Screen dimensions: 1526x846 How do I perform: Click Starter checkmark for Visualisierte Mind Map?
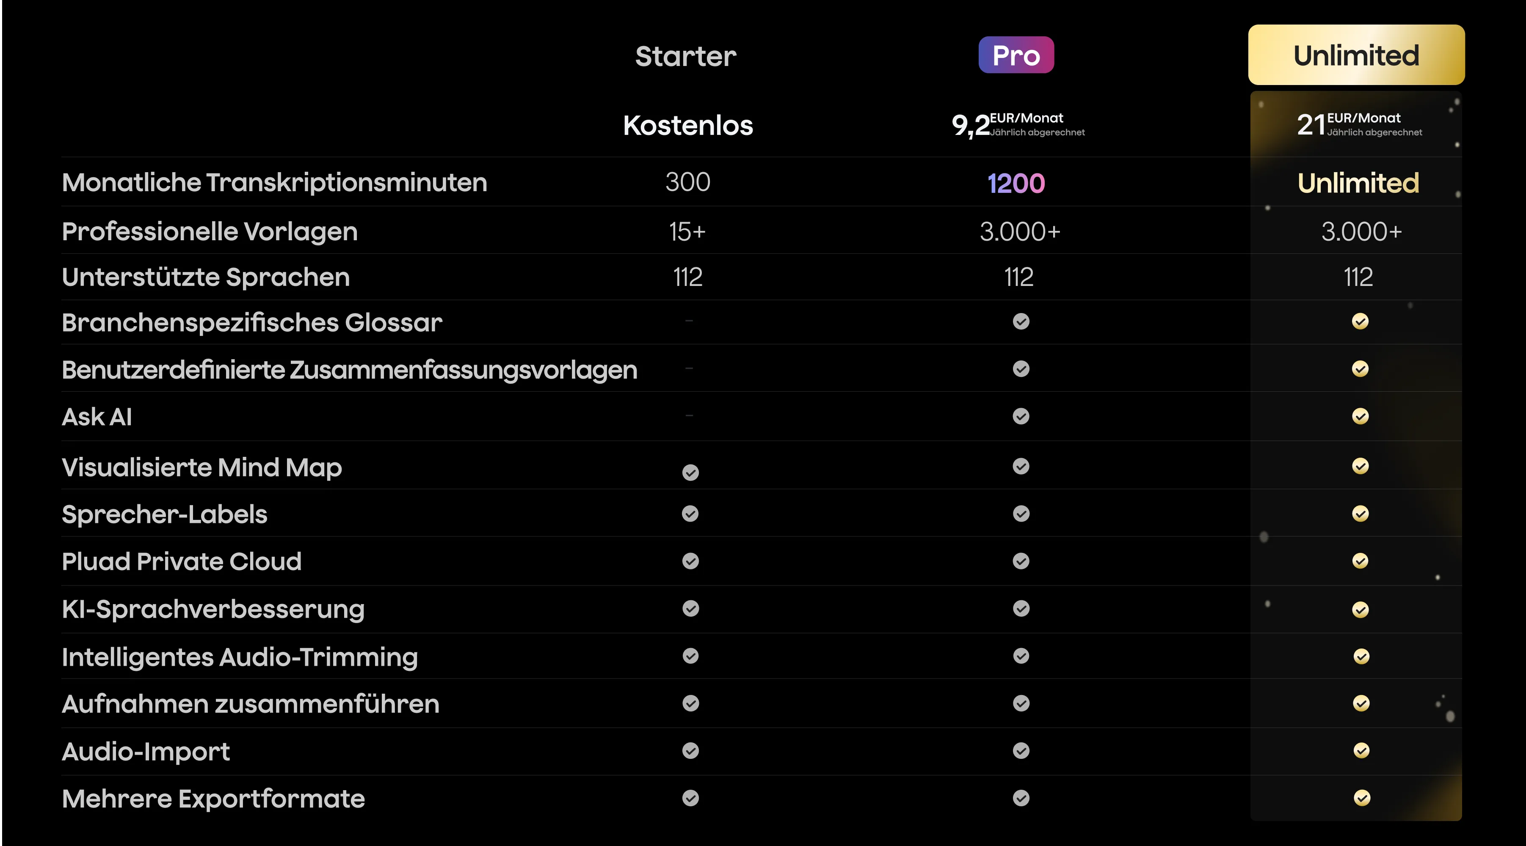click(690, 472)
